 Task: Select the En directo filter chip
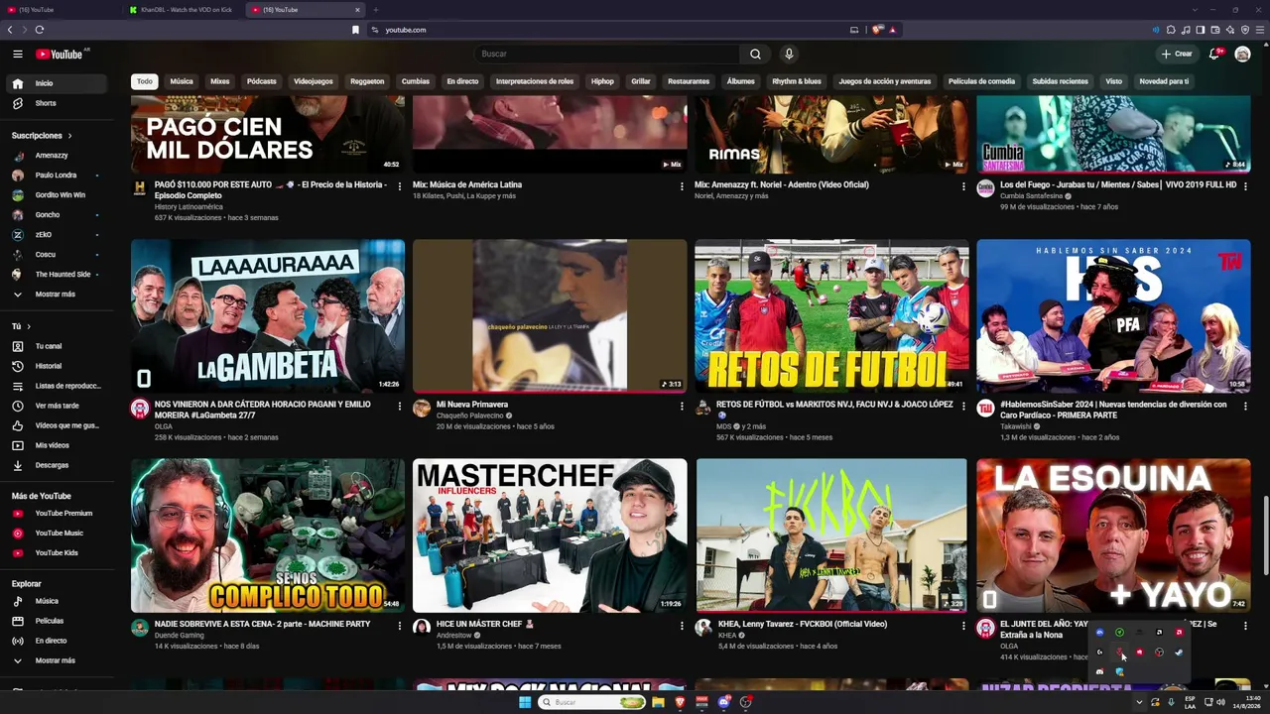(x=462, y=81)
